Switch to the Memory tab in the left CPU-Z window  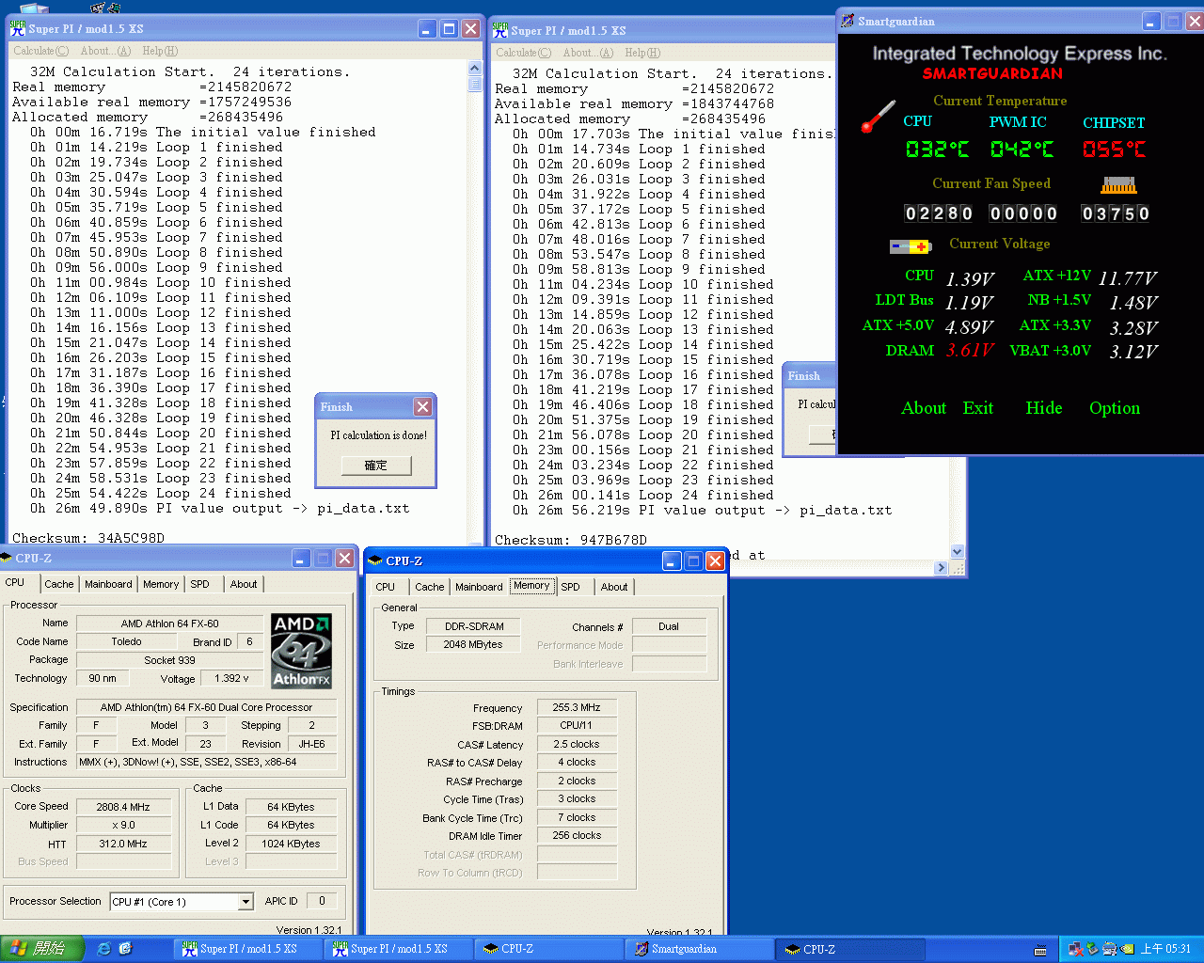click(161, 584)
